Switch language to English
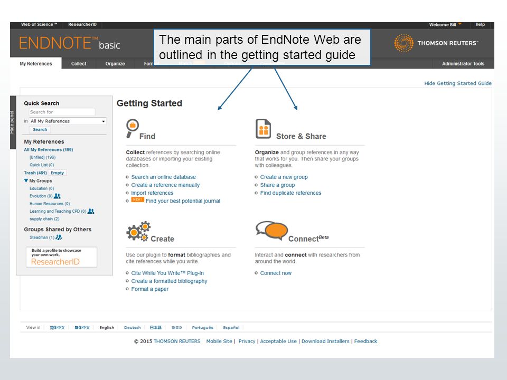Screen dimensions: 507x380 pyautogui.click(x=107, y=328)
